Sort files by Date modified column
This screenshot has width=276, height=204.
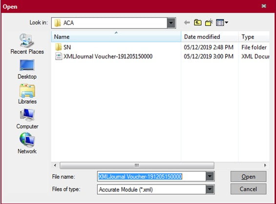(x=210, y=37)
